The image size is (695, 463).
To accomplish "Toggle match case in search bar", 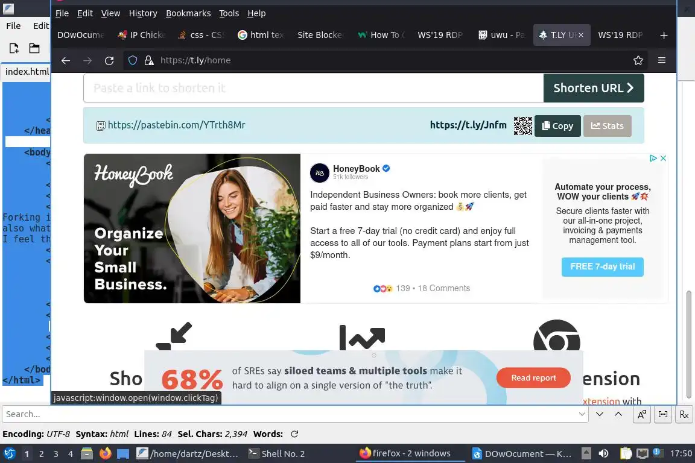I will point(641,414).
